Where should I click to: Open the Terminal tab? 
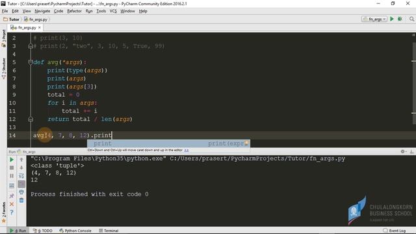pos(109,231)
